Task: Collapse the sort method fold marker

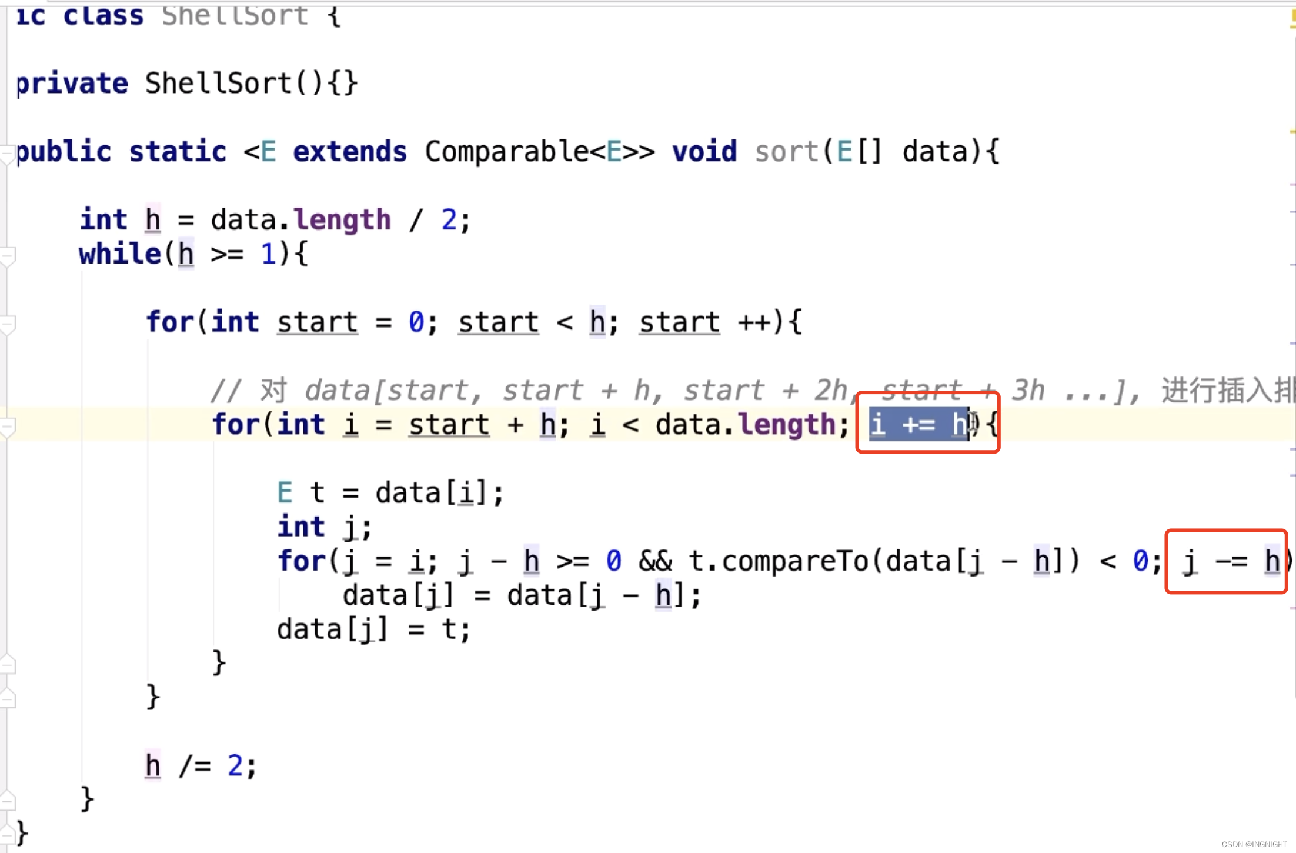Action: point(7,155)
